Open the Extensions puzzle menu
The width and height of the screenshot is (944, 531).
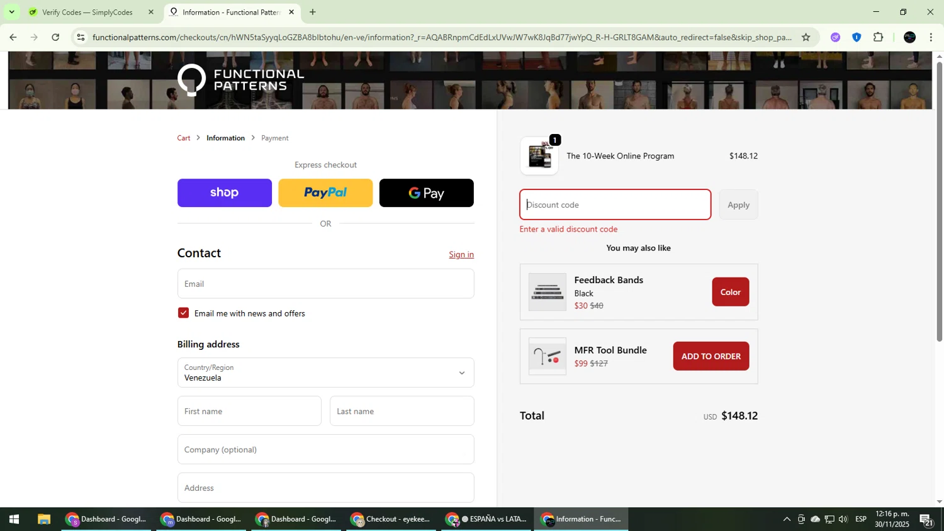pos(879,37)
